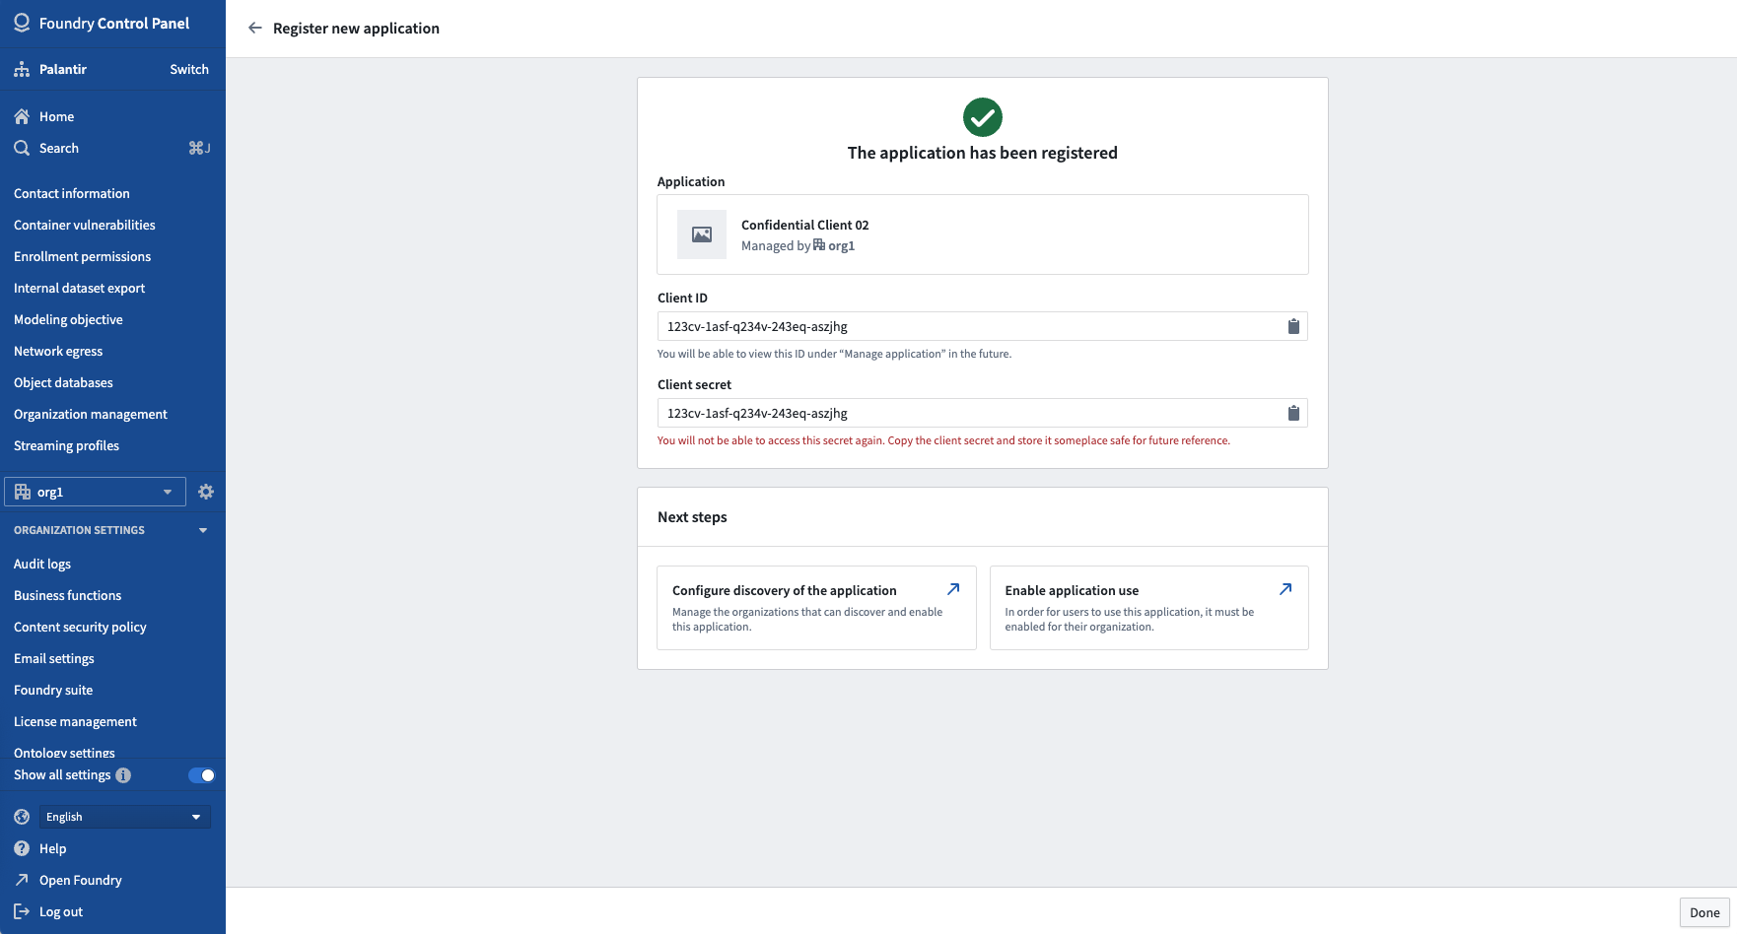Click the Foundry Control Panel logo icon
Screen dimensions: 1737x934
point(22,23)
